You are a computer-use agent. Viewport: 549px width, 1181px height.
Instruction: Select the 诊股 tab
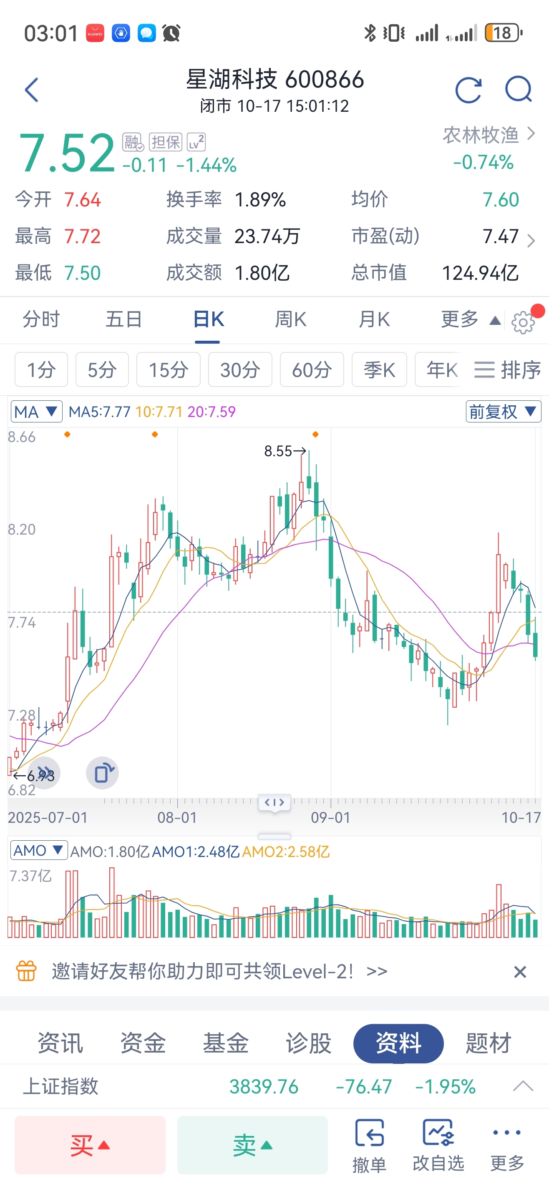tap(308, 1043)
